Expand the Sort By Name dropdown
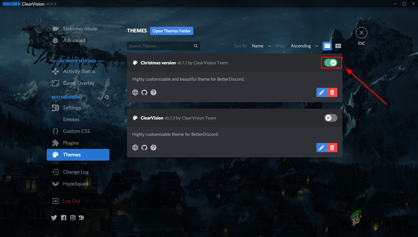This screenshot has width=418, height=237. [261, 46]
